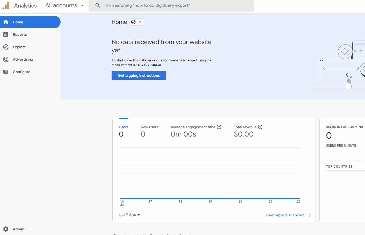Click the search magnifier icon
Screen dimensions: 365x235
coord(98,5)
